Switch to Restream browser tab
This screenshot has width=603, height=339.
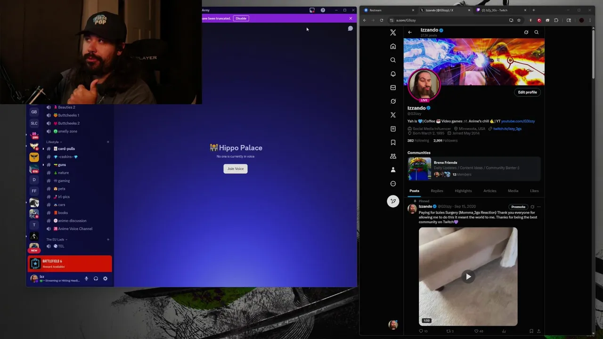389,10
